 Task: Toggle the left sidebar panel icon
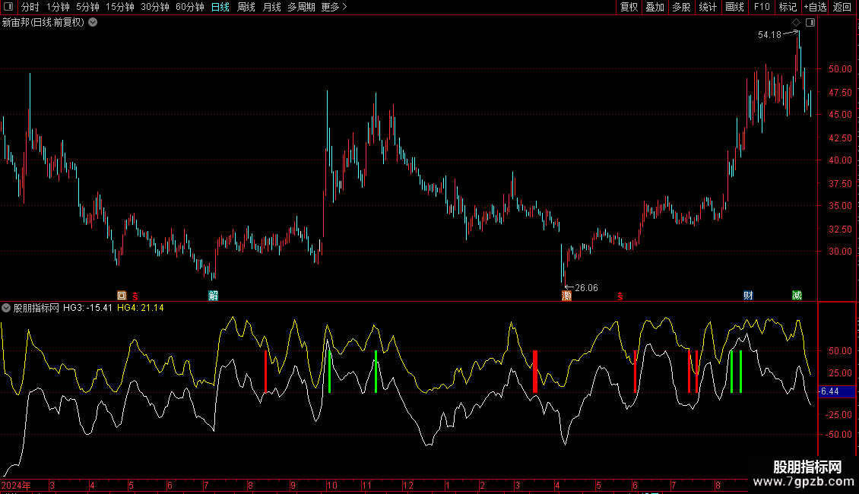(8, 7)
